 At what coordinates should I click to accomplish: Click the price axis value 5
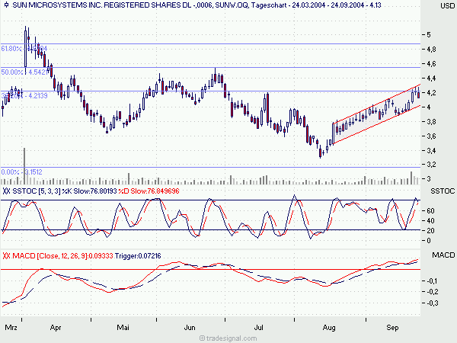428,35
